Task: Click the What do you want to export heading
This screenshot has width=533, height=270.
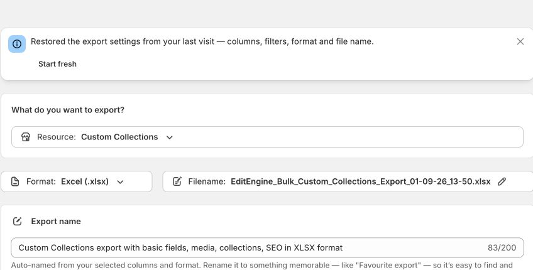Action: tap(68, 110)
